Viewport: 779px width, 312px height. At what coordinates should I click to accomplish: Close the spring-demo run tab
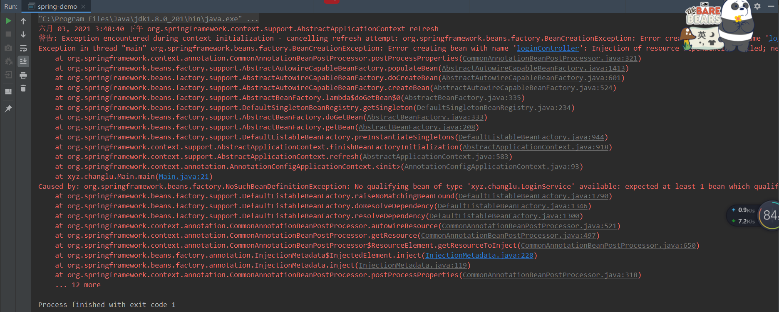(x=83, y=7)
